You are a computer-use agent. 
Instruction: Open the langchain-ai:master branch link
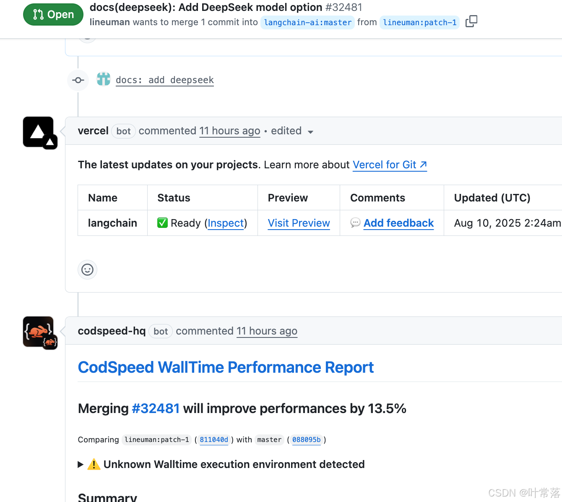click(308, 22)
